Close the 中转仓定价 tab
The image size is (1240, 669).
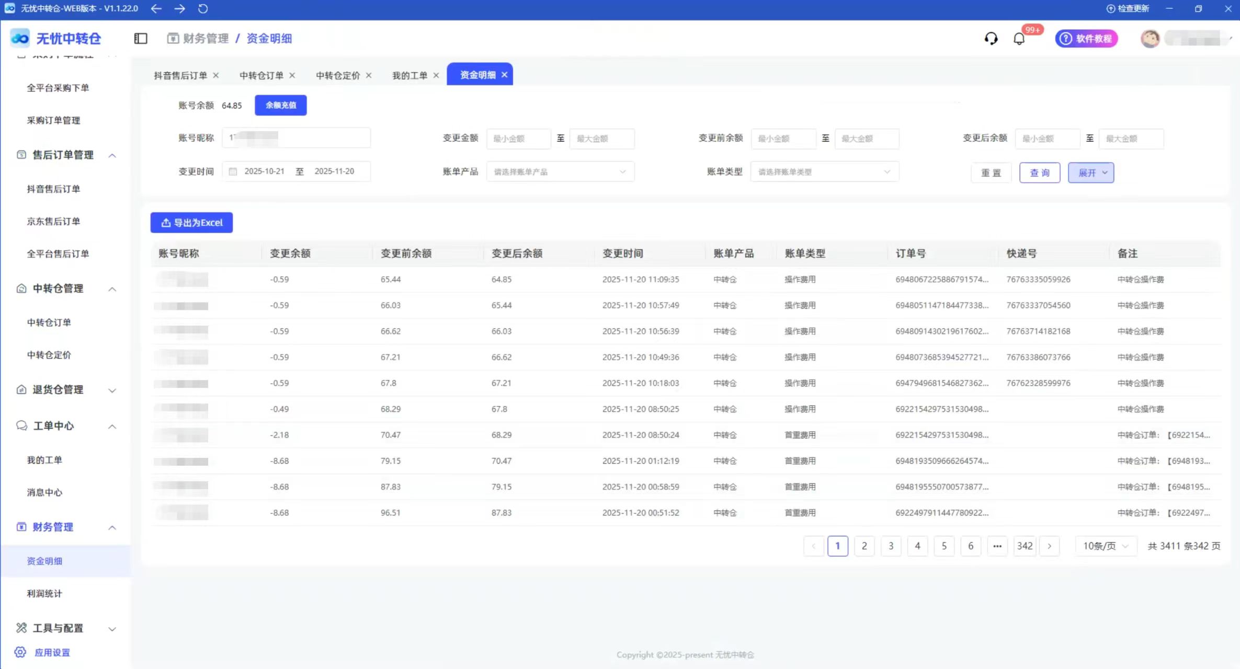coord(369,75)
